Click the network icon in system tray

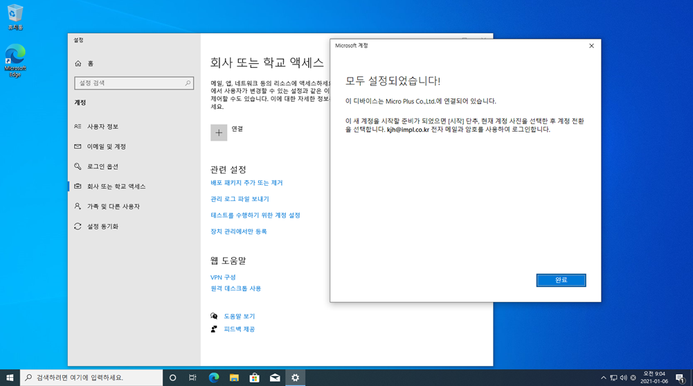click(613, 378)
